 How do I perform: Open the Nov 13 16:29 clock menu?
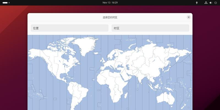110,3
